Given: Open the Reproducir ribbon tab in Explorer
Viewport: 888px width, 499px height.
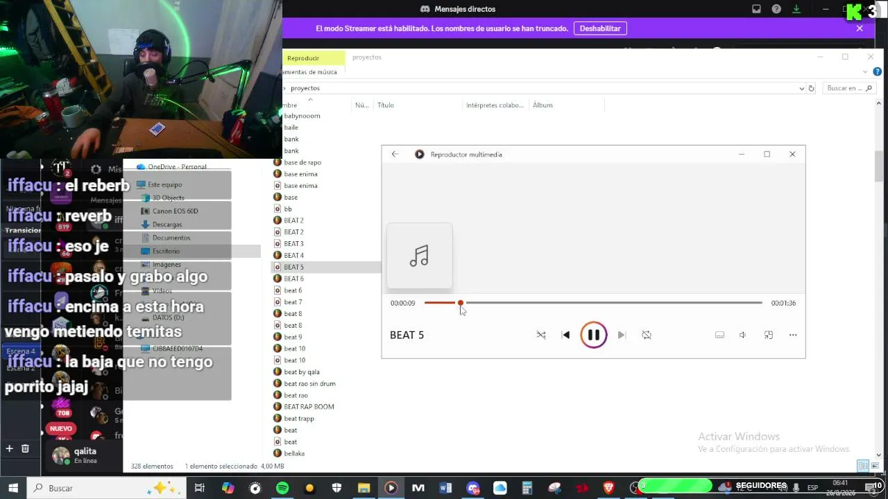Looking at the screenshot, I should click(313, 58).
